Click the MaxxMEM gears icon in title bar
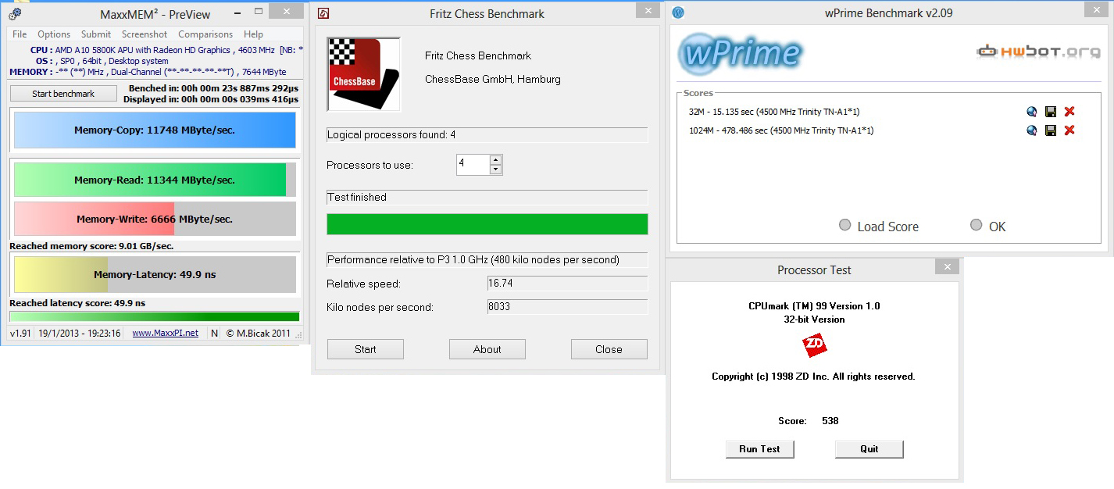The height and width of the screenshot is (489, 1114). 15,13
